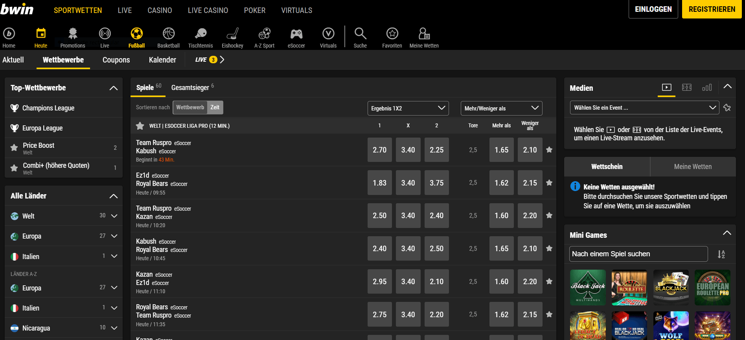Open Virtuals icon in sports bar
Viewport: 745px width, 340px height.
tap(328, 34)
